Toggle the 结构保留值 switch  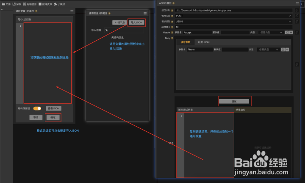37,108
